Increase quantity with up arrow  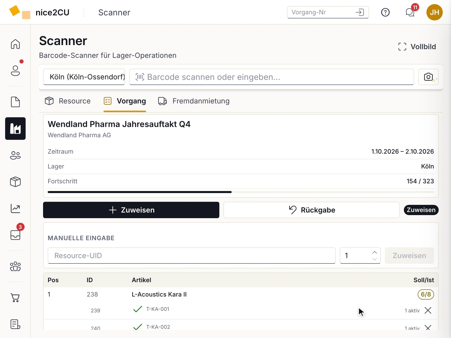point(375,252)
